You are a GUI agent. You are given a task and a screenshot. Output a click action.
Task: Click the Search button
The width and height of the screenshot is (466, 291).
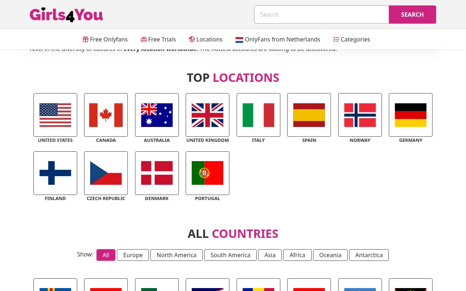click(x=412, y=15)
